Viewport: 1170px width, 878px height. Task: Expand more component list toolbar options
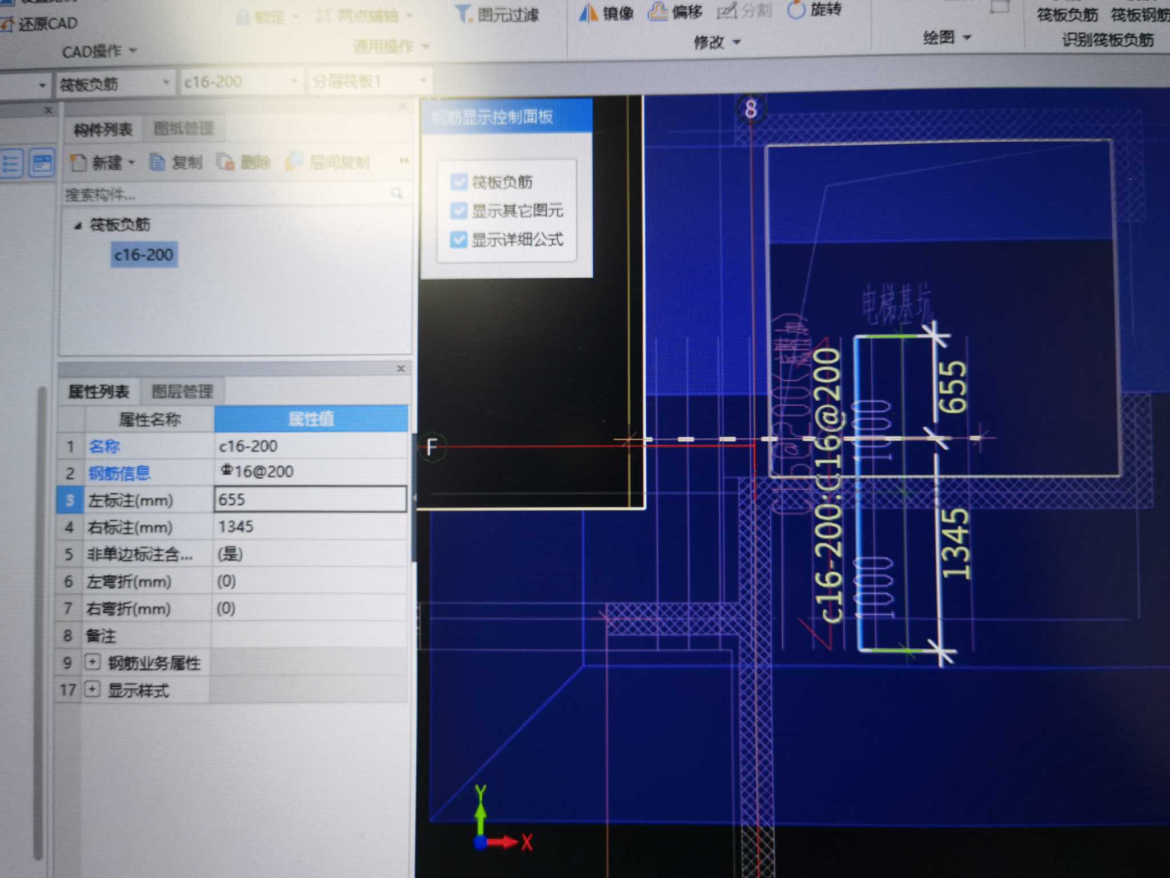(x=404, y=161)
